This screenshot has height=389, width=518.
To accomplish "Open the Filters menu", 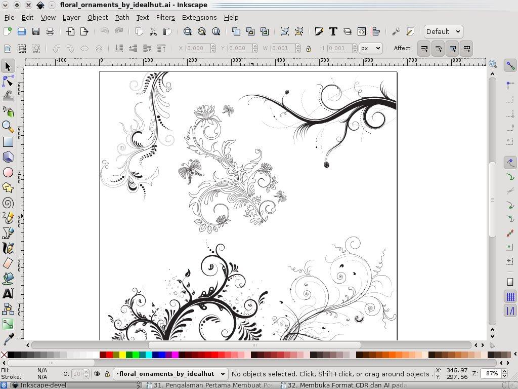I will pos(165,17).
